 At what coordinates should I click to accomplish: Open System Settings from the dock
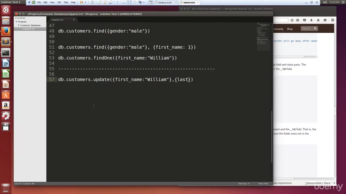tap(6, 116)
